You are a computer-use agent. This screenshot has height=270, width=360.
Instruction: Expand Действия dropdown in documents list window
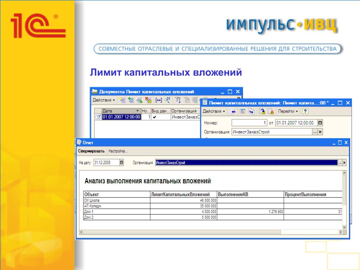(x=104, y=100)
